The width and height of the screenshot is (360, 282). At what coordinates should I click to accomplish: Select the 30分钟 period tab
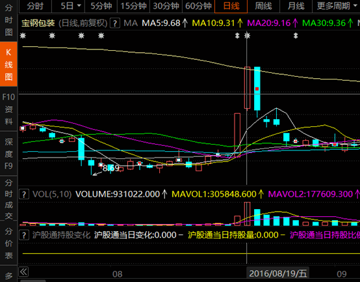166,6
